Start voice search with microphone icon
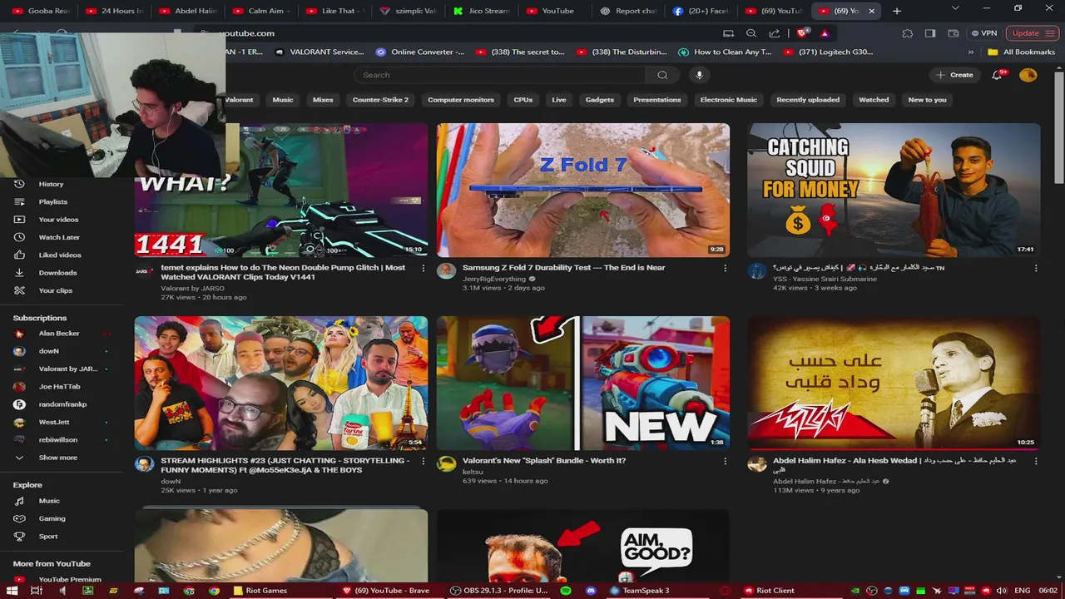 (699, 75)
